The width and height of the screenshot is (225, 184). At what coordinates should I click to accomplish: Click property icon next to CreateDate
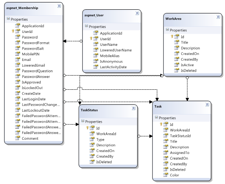click(x=17, y=93)
